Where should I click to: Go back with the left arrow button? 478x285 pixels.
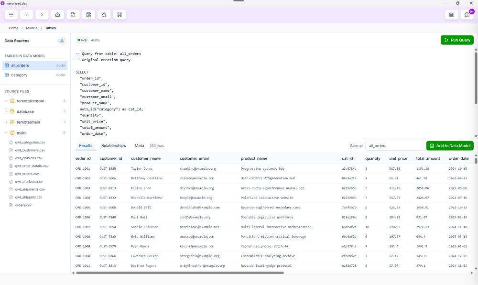[26, 15]
